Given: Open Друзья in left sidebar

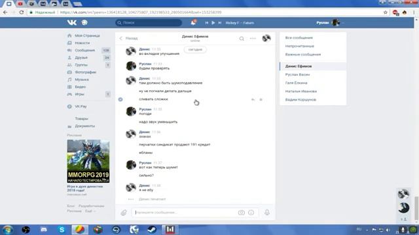Looking at the screenshot, I should pyautogui.click(x=81, y=57).
